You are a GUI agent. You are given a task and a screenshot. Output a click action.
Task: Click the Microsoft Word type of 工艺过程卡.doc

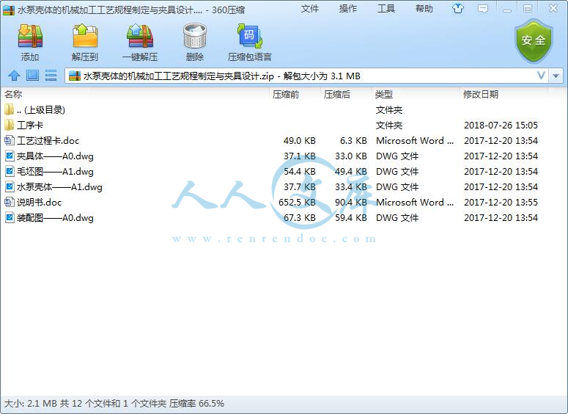point(415,141)
